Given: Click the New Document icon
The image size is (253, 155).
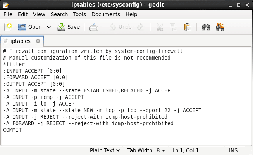Looking at the screenshot, I should point(8,27).
